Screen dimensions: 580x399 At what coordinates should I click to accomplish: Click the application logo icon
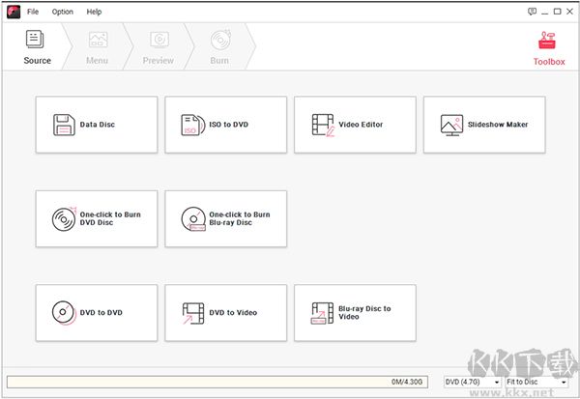pyautogui.click(x=14, y=12)
